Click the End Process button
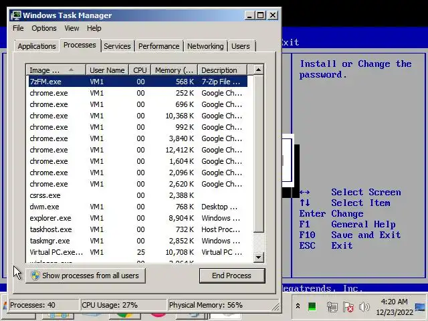Screen dimensions: 428x321 coord(232,276)
